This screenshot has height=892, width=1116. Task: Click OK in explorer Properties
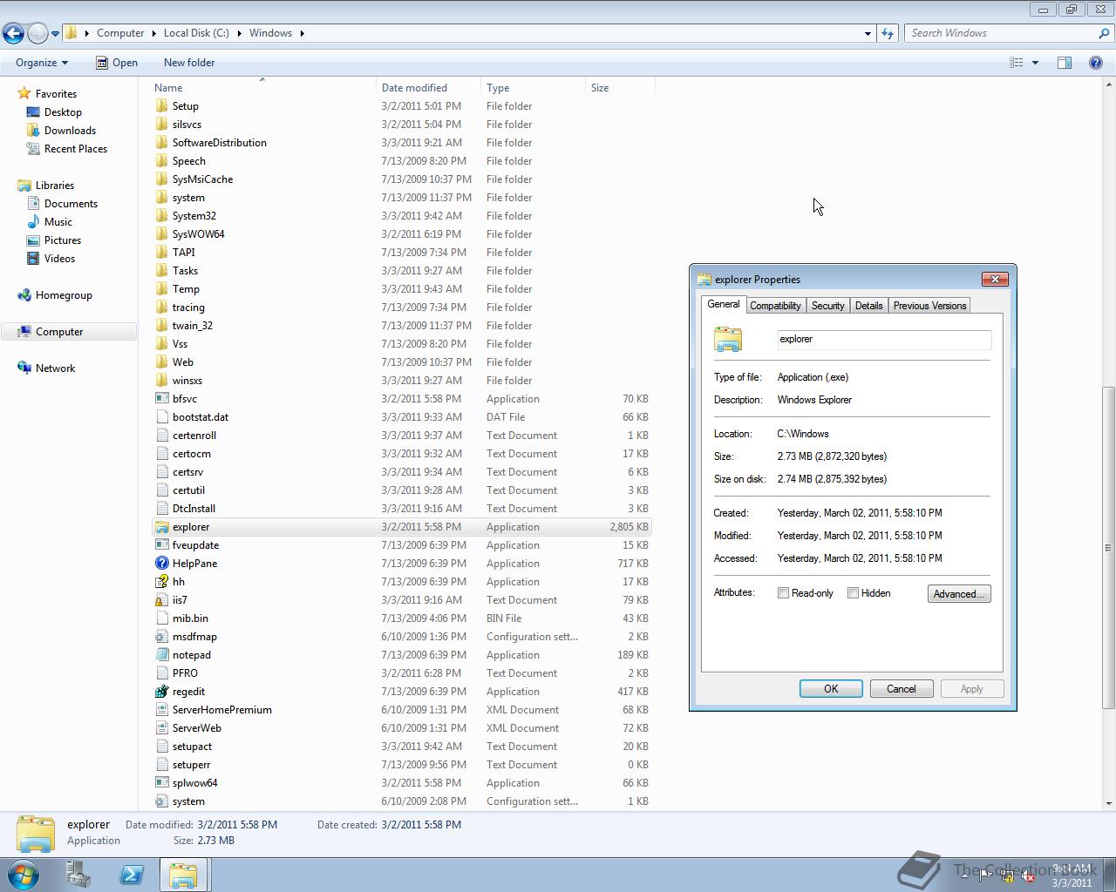[831, 689]
